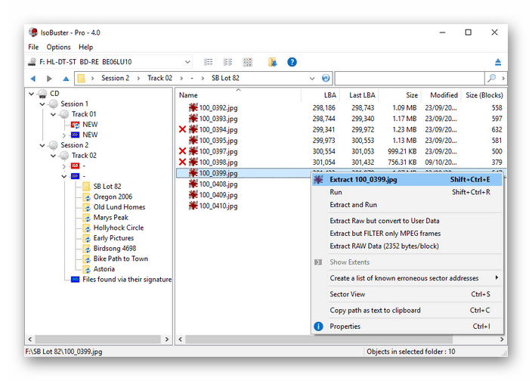Choose Extract and Run
The width and height of the screenshot is (532, 381).
pyautogui.click(x=407, y=205)
